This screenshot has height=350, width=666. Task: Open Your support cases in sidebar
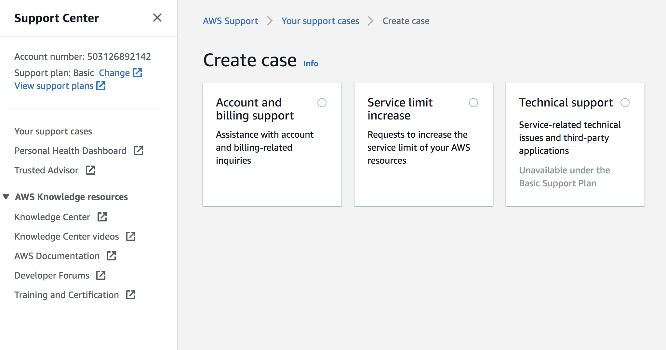53,131
